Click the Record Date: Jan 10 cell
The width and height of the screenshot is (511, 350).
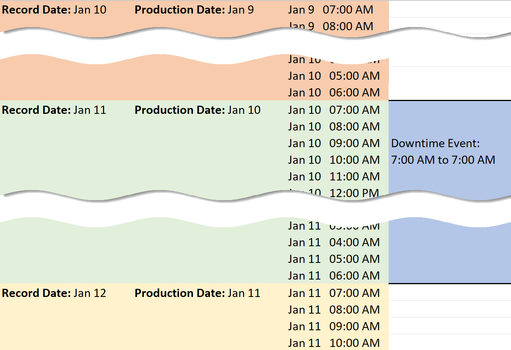tap(54, 10)
